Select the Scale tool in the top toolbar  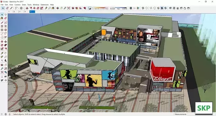[x=42, y=8]
